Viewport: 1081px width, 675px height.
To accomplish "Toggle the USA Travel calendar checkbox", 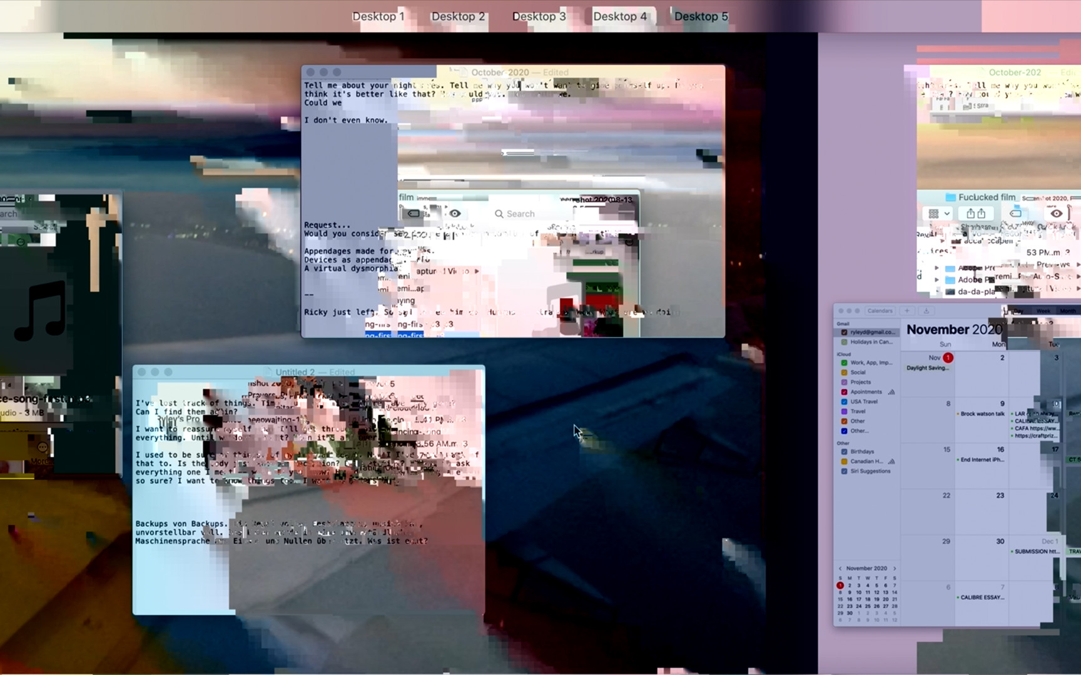I will pyautogui.click(x=844, y=402).
